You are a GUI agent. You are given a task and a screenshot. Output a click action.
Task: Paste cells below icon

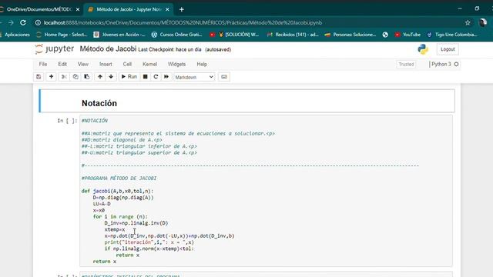[87, 77]
